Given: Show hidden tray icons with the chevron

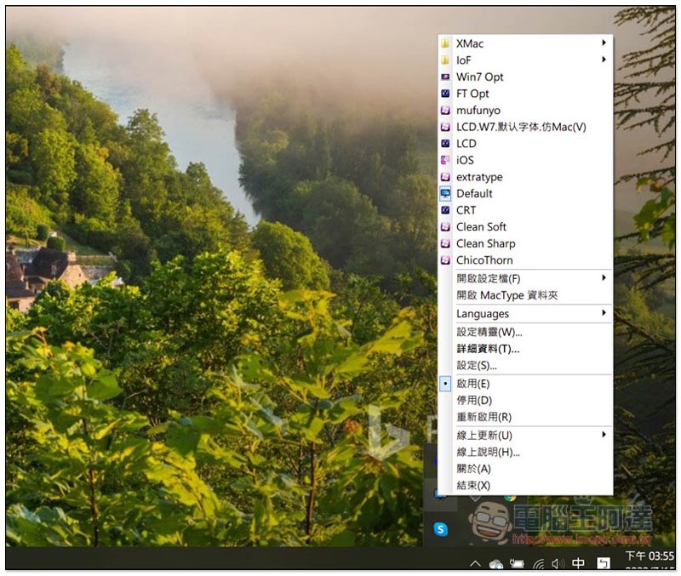Looking at the screenshot, I should tap(476, 564).
